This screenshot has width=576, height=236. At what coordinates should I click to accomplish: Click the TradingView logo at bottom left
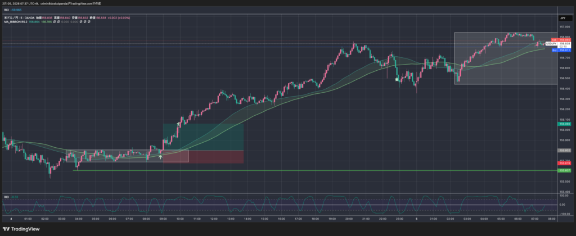tap(21, 229)
